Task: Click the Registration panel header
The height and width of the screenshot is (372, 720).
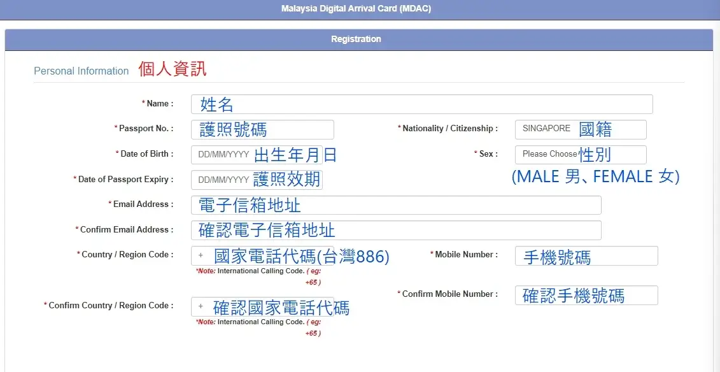Action: click(x=356, y=39)
